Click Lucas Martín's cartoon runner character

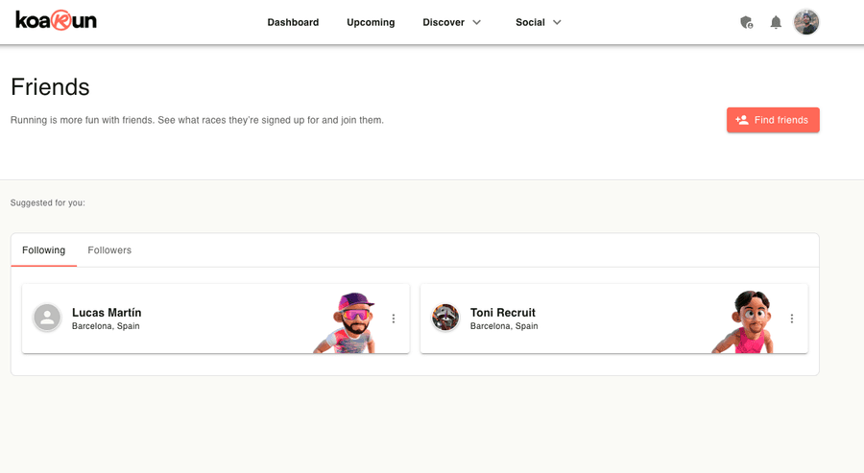351,323
